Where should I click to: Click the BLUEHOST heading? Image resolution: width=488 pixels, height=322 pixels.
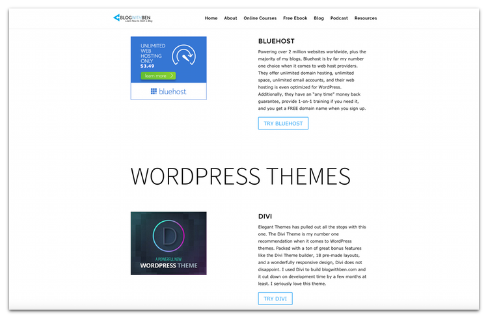click(276, 41)
